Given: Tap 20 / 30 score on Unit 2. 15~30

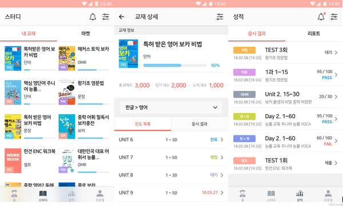Looking at the screenshot, I should coord(325,96).
